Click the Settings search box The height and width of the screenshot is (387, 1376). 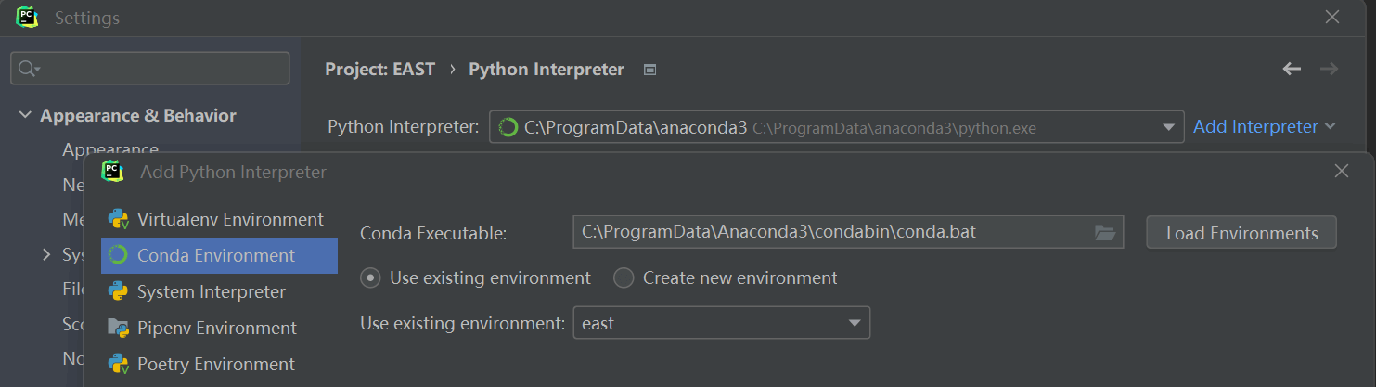[150, 68]
